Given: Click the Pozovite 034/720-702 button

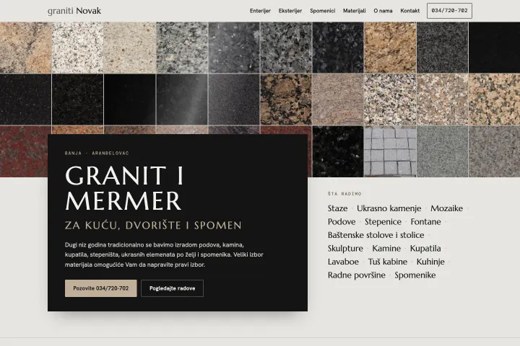Looking at the screenshot, I should point(101,288).
